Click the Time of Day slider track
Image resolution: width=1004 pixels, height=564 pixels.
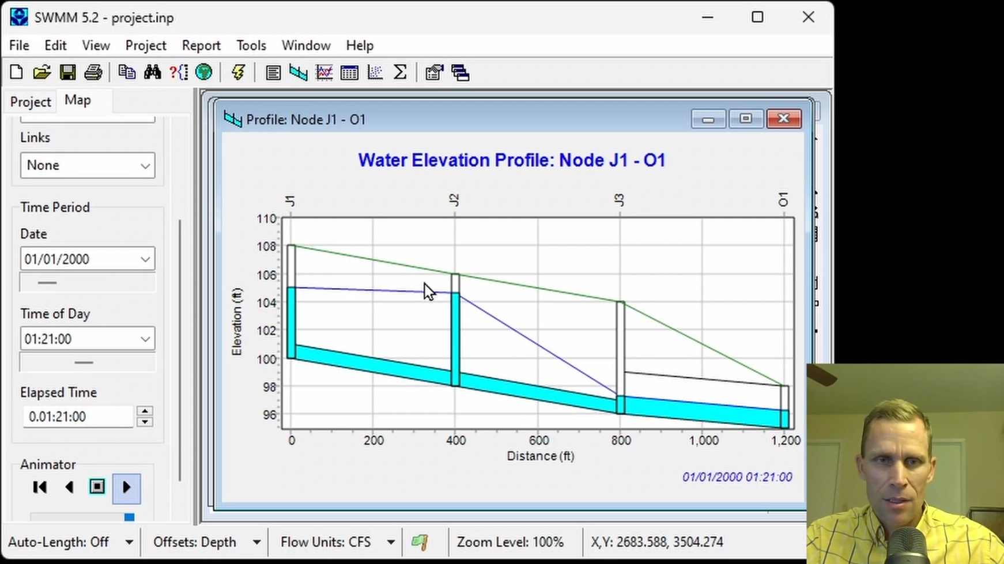88,362
